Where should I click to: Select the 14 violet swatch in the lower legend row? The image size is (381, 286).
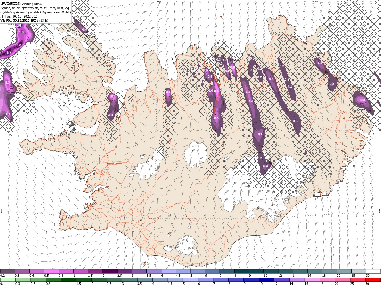click(x=296, y=279)
